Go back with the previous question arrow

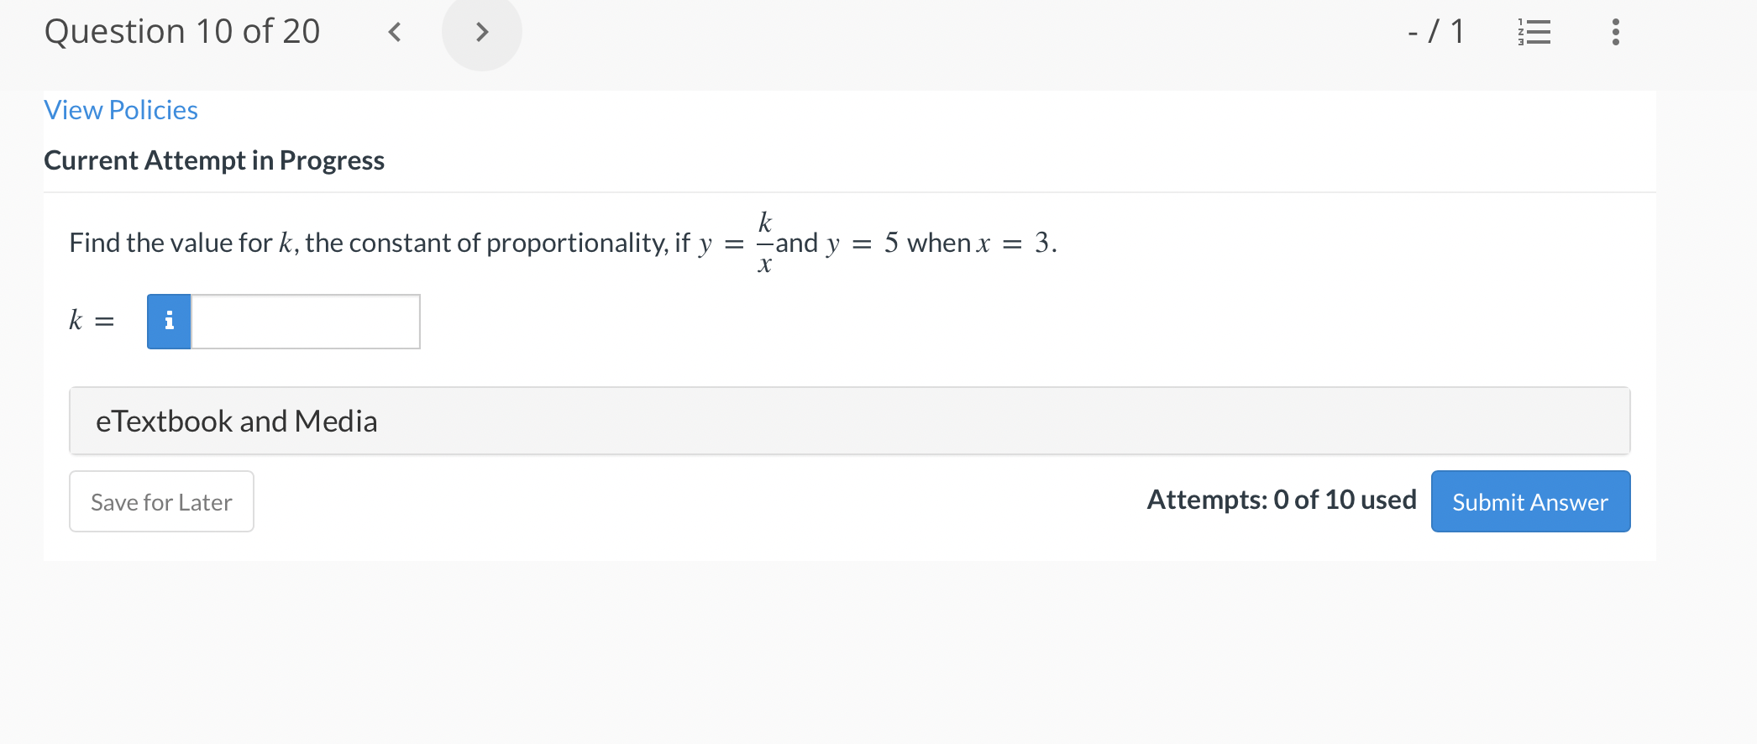394,31
